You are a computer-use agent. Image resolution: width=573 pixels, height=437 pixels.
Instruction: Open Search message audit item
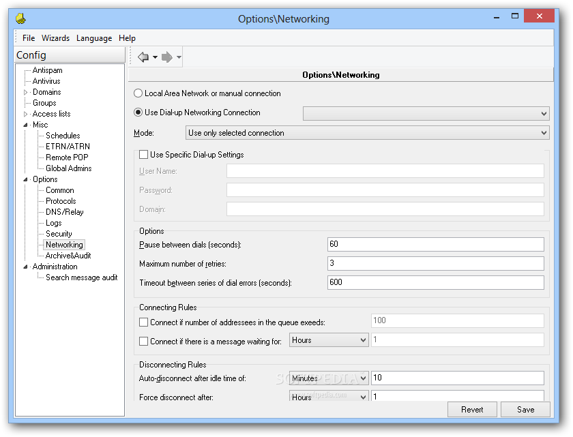pos(81,277)
